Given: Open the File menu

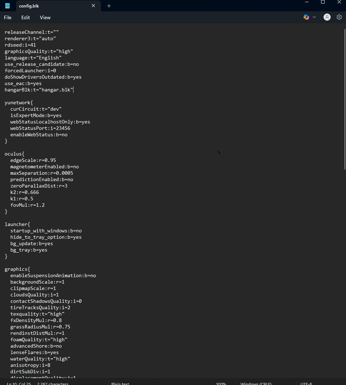Looking at the screenshot, I should (7, 17).
